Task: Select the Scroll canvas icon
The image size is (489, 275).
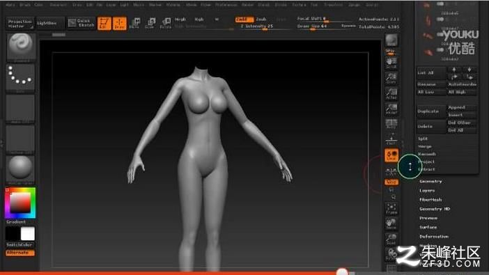Action: tap(391, 63)
